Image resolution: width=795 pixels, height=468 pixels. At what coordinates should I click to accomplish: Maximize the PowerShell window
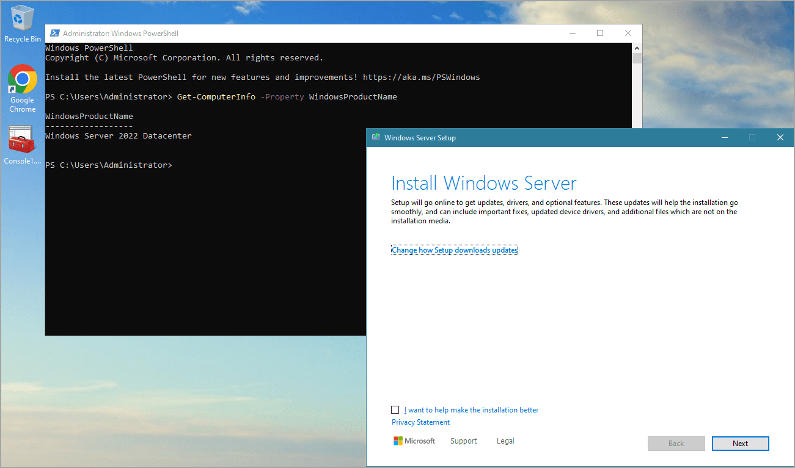[x=600, y=34]
